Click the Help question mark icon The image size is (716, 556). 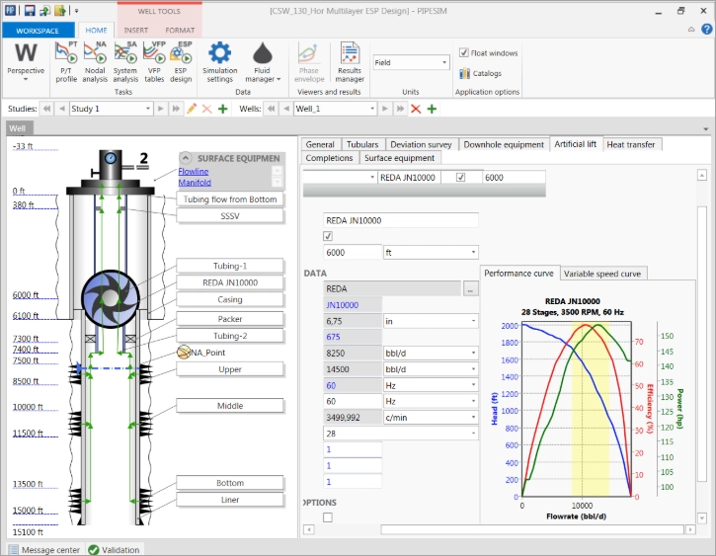tap(706, 30)
